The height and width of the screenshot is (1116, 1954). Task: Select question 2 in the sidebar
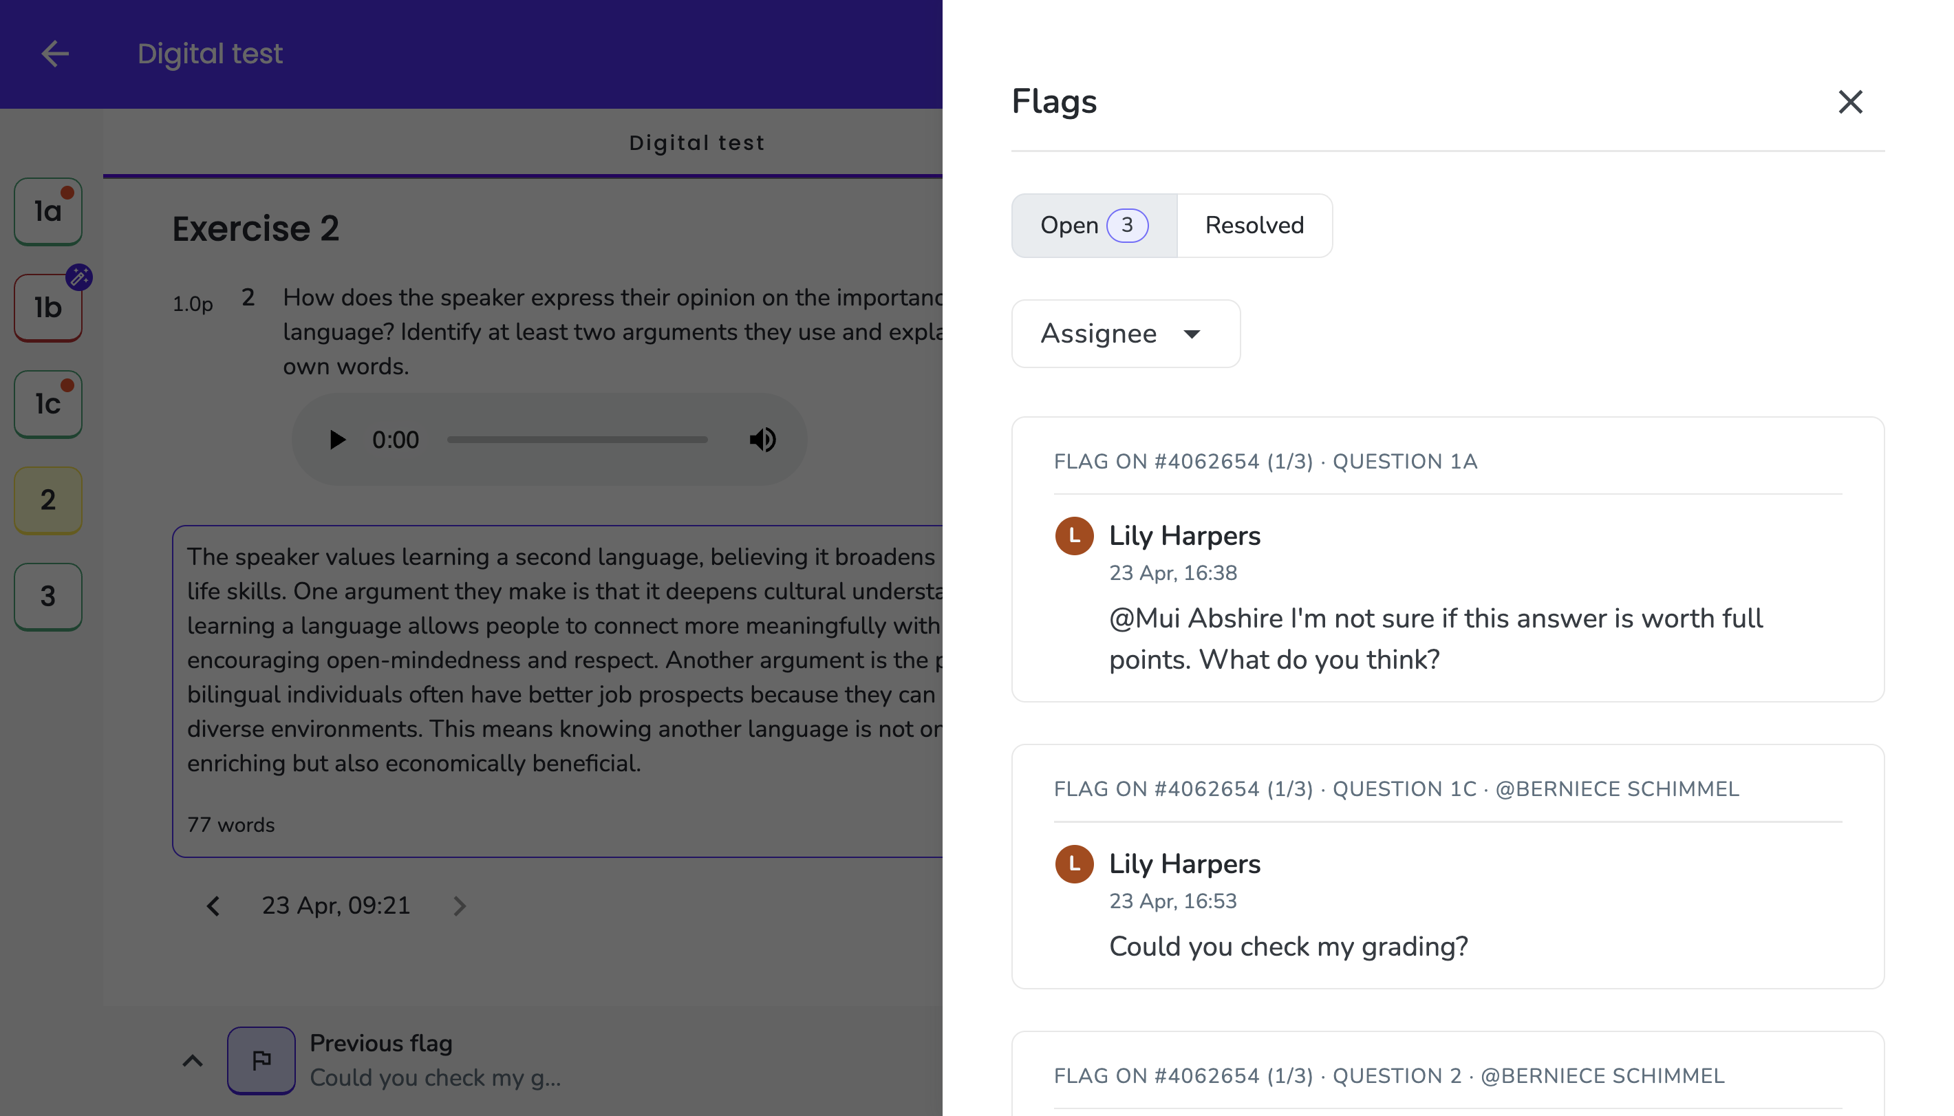click(47, 500)
